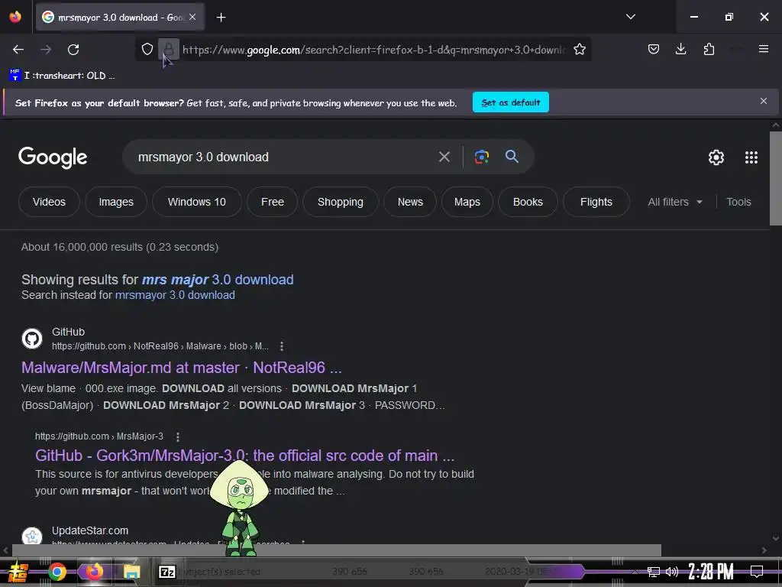782x587 pixels.
Task: Click the mrs major 3.0 download suggestion
Action: pos(218,280)
